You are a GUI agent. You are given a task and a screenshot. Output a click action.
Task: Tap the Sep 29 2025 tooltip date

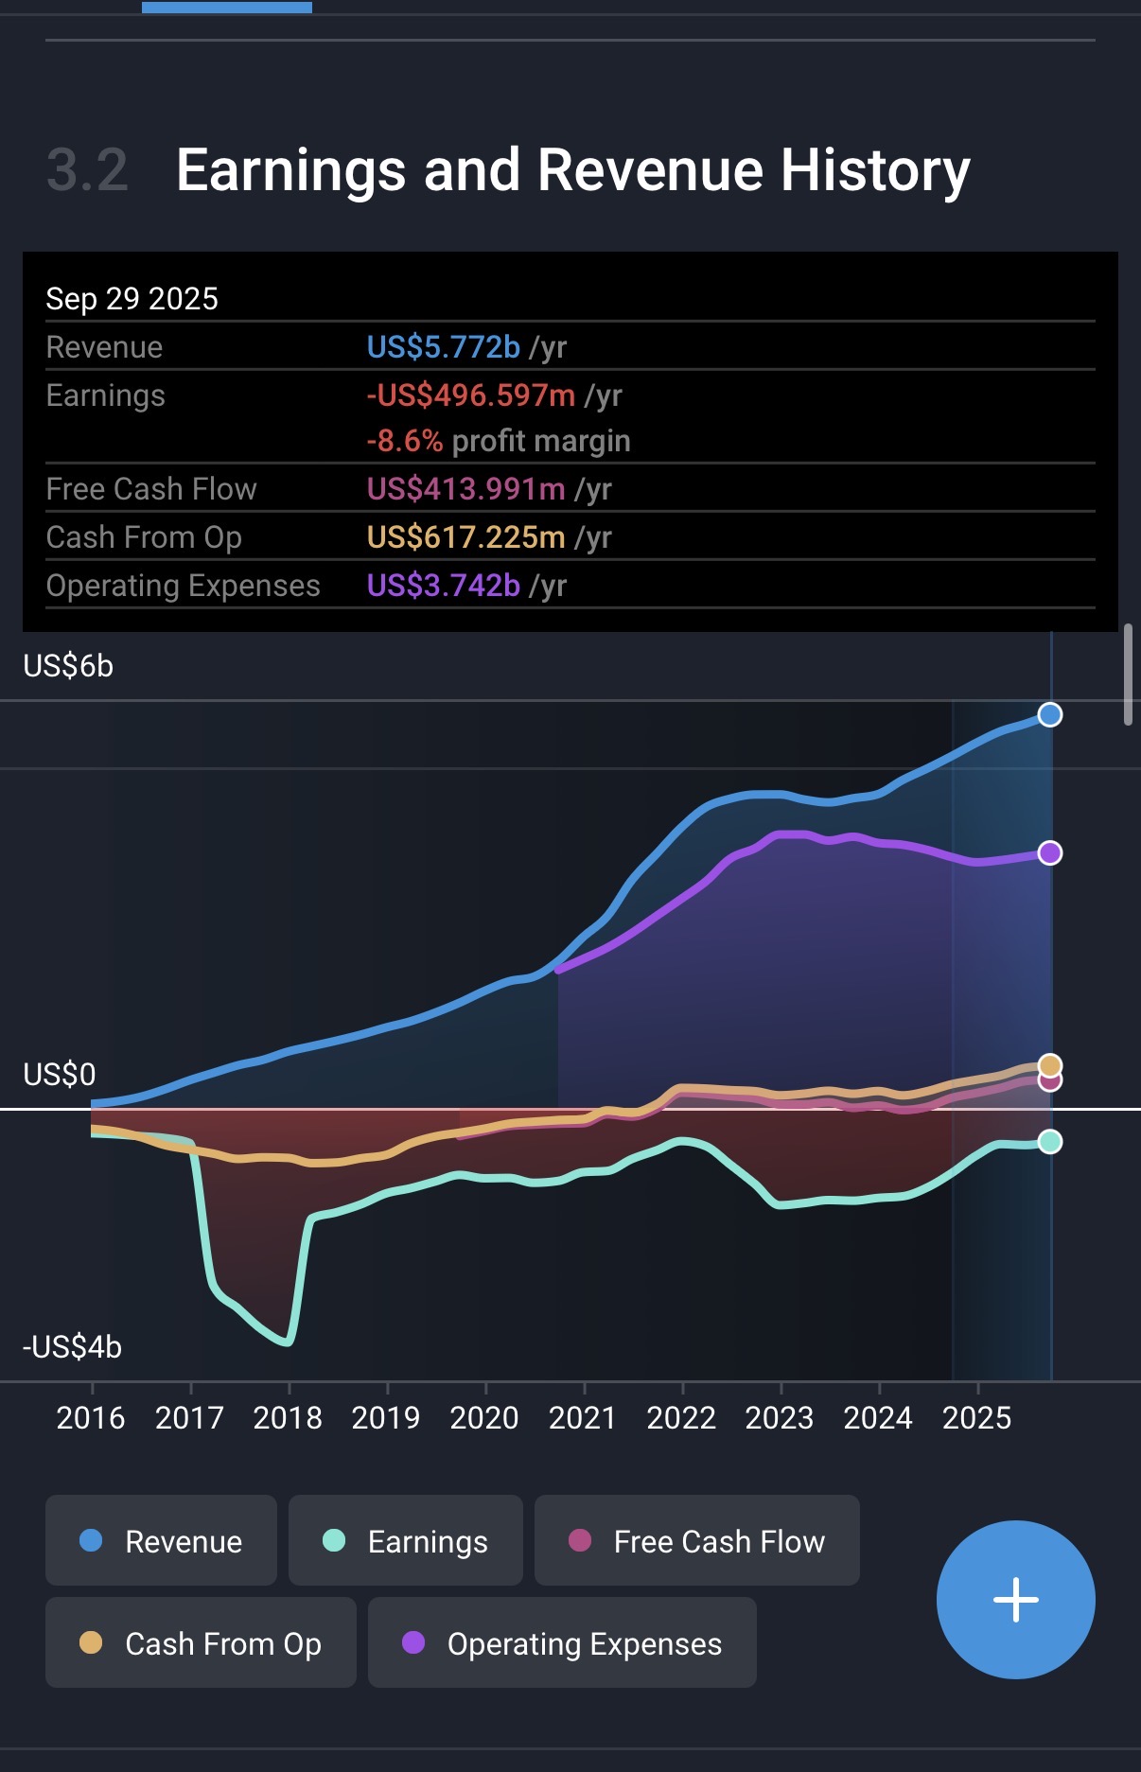(x=132, y=299)
